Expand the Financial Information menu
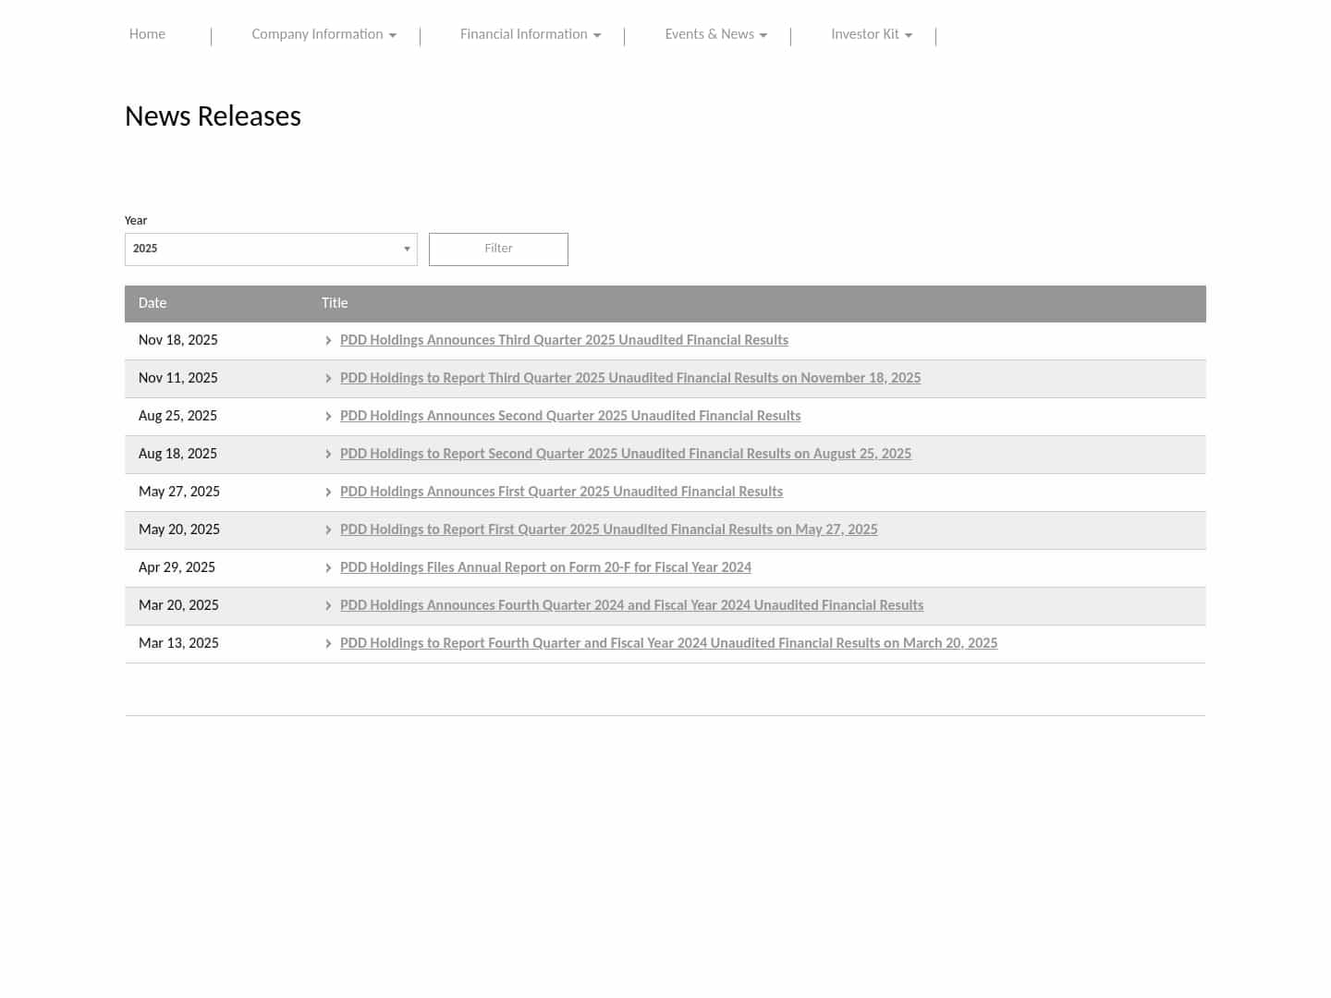This screenshot has width=1331, height=998. coord(530,35)
